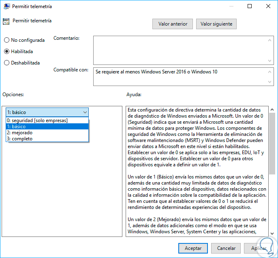This screenshot has height=258, width=278.
Task: Minimize the Permitir telemetría window
Action: click(x=231, y=6)
